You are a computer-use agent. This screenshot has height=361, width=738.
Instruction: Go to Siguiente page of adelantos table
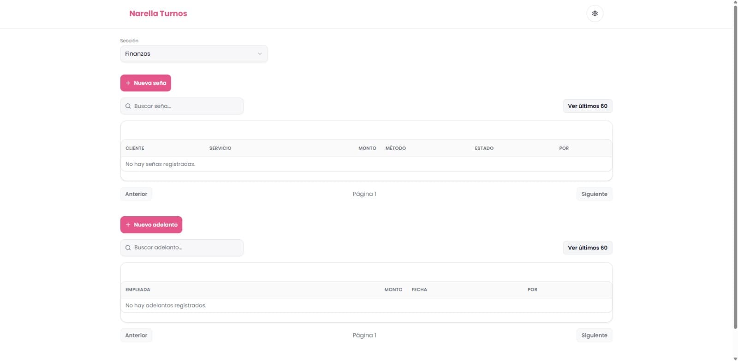594,336
